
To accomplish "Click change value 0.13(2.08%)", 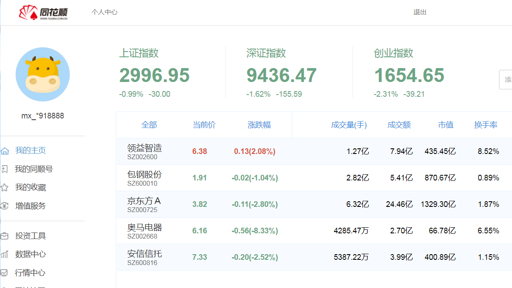I will [254, 151].
